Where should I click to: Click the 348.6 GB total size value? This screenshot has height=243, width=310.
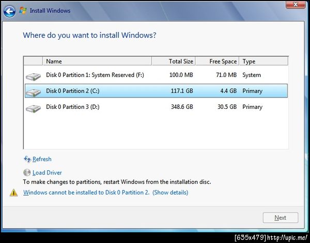coord(182,107)
